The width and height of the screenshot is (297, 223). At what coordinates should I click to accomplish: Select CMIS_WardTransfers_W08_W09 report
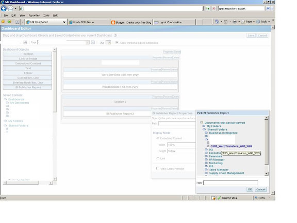231,146
